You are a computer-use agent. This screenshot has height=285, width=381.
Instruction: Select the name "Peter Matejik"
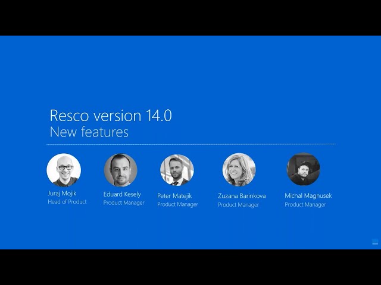click(x=174, y=195)
